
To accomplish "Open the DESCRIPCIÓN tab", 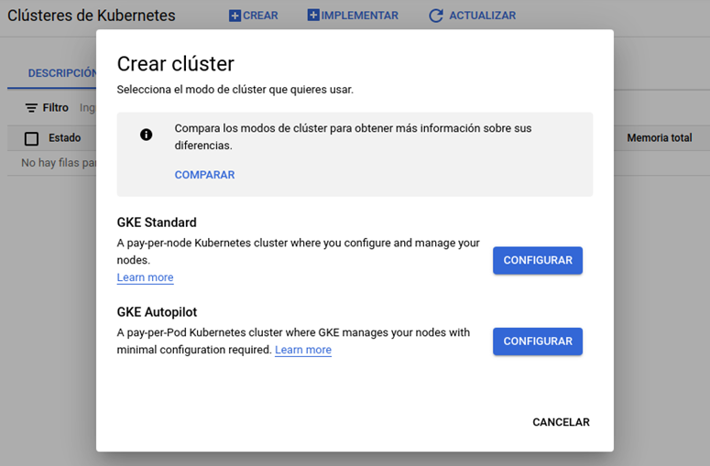I will [62, 73].
